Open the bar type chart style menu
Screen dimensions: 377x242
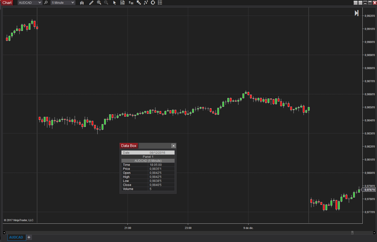[x=82, y=3]
